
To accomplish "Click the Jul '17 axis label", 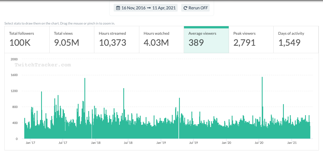I will coord(63,143).
